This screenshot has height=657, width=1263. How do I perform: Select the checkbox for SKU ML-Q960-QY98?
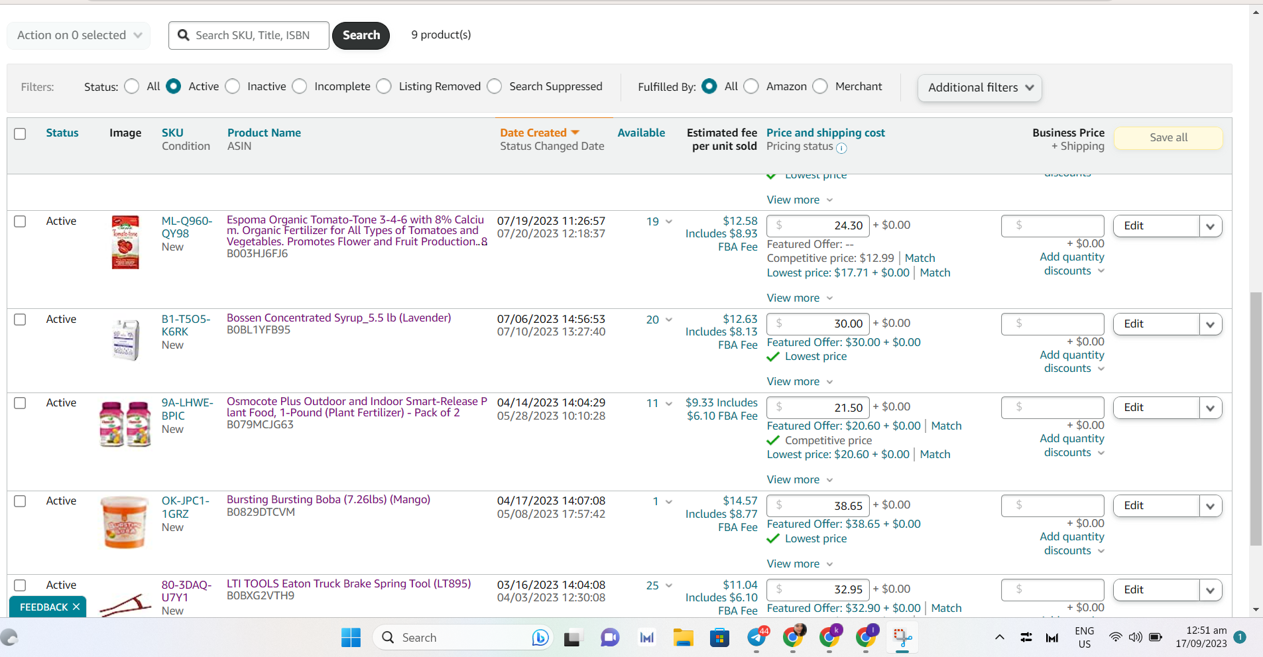click(20, 221)
